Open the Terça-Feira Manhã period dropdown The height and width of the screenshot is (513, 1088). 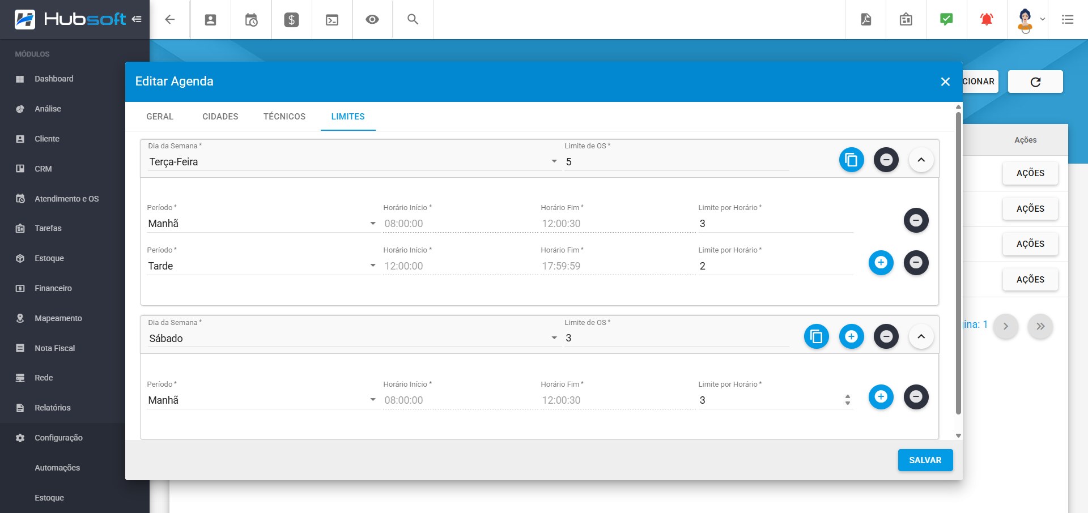(x=262, y=224)
